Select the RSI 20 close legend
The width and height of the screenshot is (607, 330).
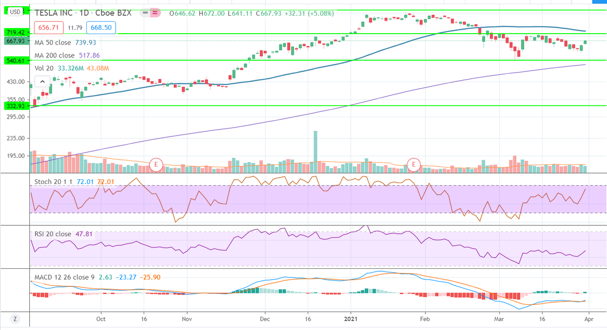[53, 234]
